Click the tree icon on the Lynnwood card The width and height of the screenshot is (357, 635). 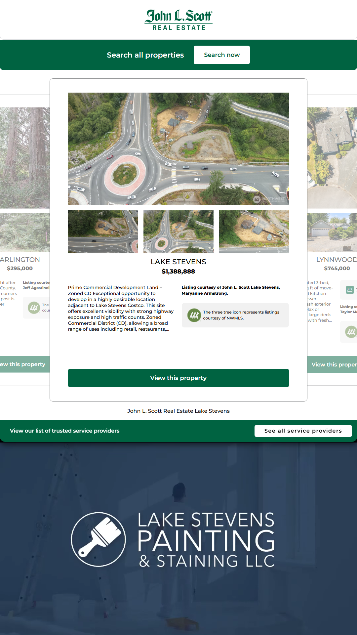coord(351,331)
